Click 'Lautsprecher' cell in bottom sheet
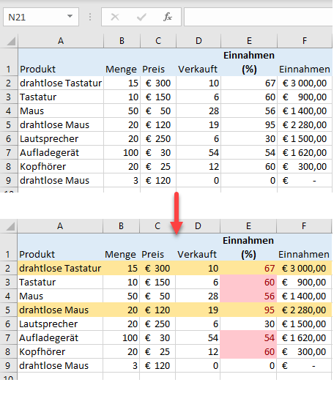This screenshot has width=334, height=396. click(60, 324)
